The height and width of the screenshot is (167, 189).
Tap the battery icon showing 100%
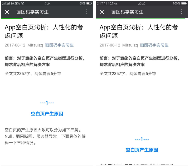click(184, 3)
